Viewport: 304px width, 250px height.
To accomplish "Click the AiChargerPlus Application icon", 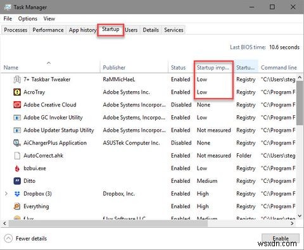I will click(17, 143).
